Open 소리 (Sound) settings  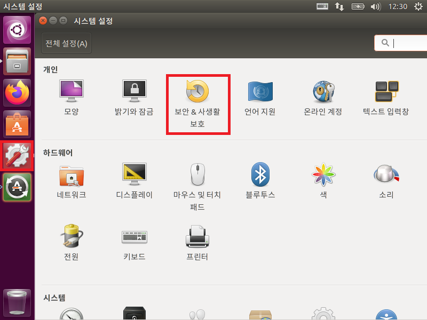coord(386,181)
